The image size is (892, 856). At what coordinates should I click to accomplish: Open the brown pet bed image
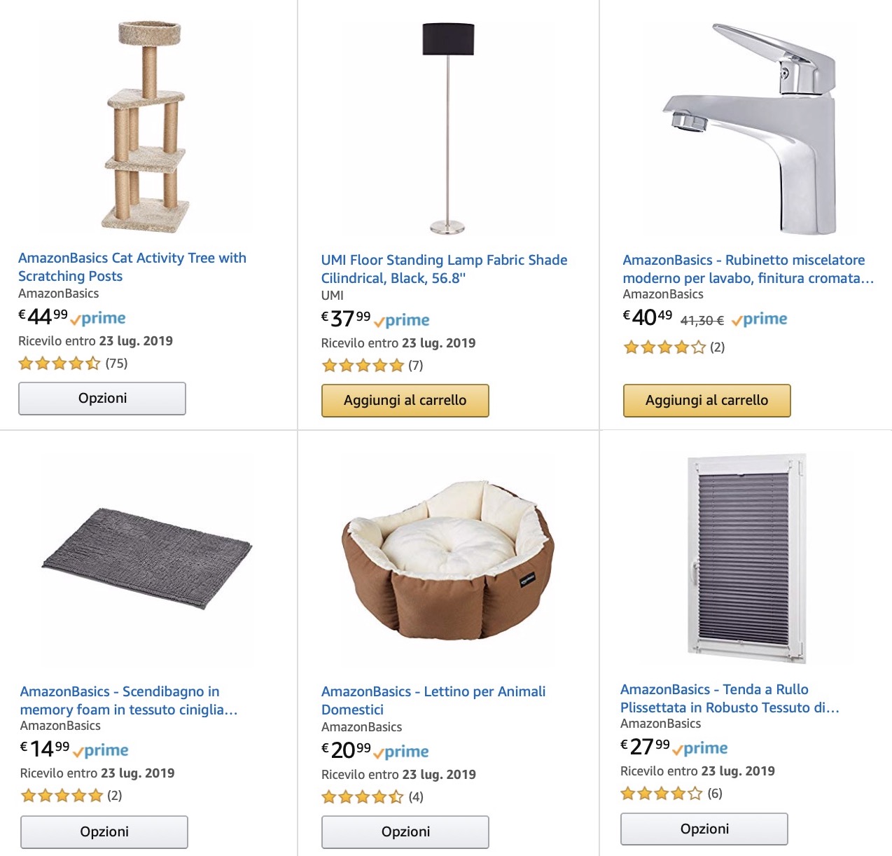448,560
